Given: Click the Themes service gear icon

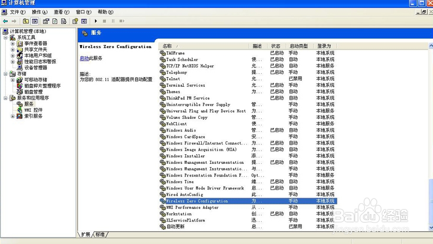Looking at the screenshot, I should (163, 91).
